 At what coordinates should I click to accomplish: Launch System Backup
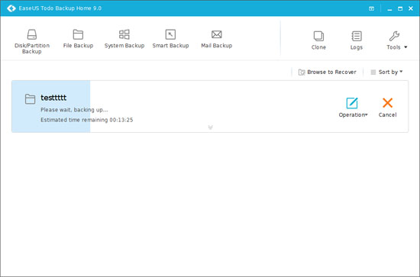(124, 39)
